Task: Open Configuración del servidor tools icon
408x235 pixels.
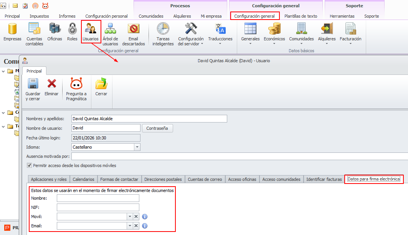Action: [x=191, y=29]
